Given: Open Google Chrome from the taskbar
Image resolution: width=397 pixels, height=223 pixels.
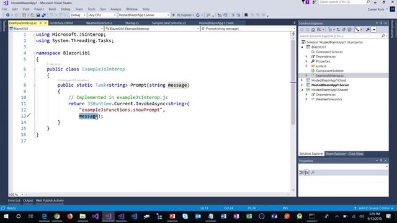Looking at the screenshot, I should click(57, 216).
